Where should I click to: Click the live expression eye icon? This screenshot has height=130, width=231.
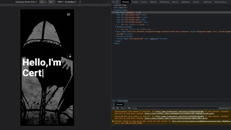129,108
